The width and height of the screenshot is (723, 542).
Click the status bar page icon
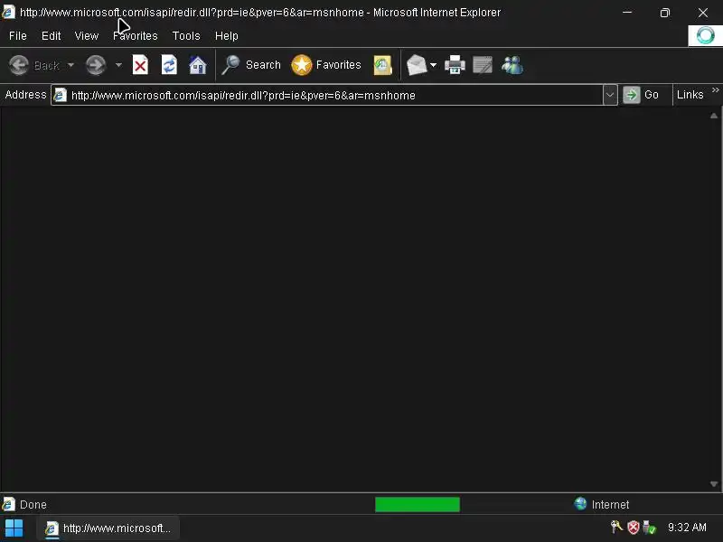tap(9, 505)
